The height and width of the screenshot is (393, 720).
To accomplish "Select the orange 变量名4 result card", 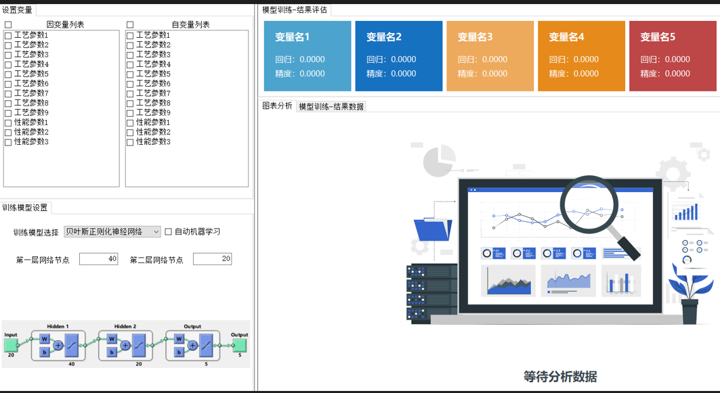I will (x=581, y=56).
